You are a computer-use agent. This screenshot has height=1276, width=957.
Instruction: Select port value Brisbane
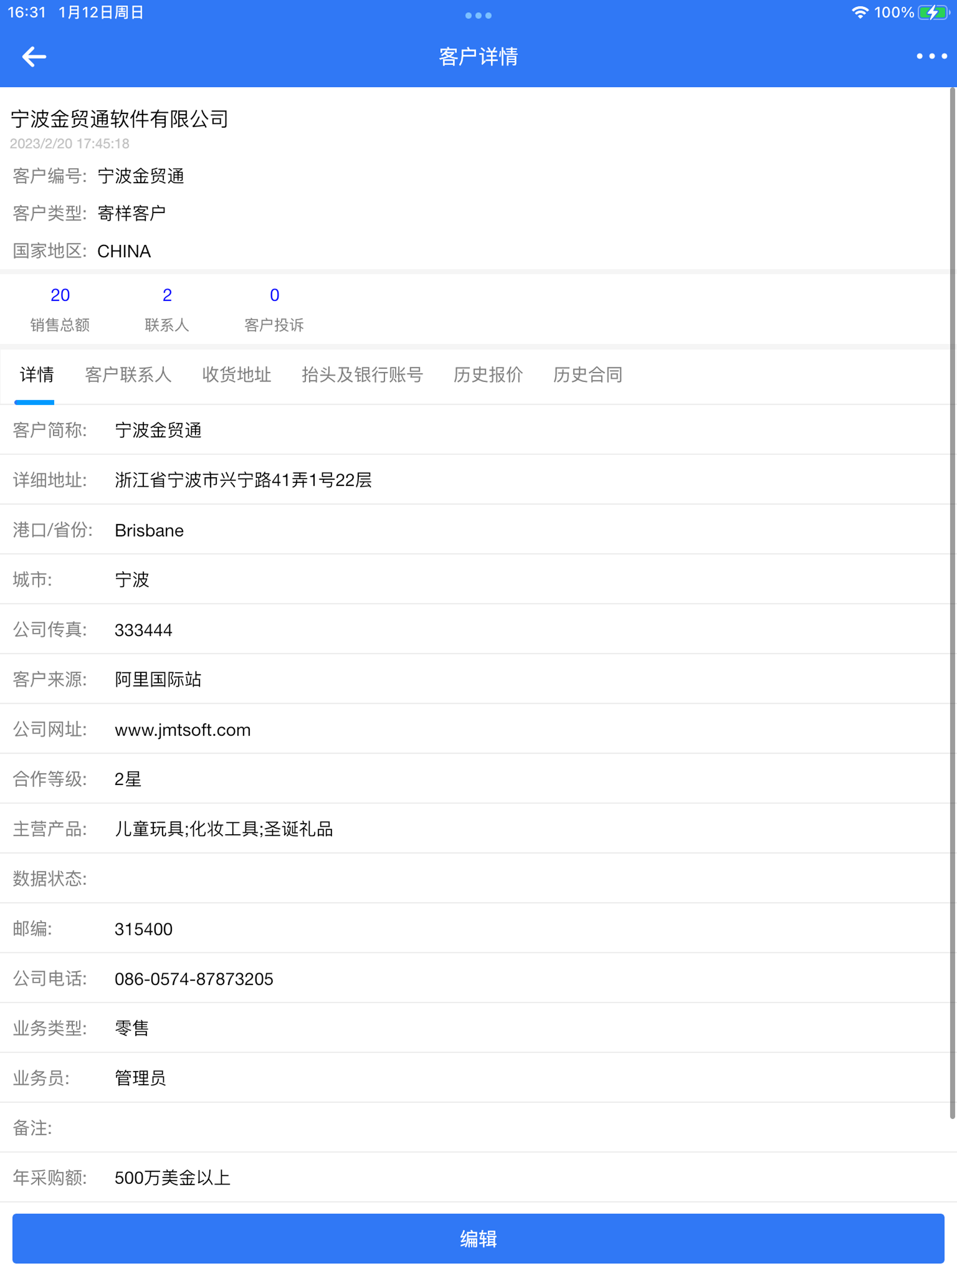(149, 530)
